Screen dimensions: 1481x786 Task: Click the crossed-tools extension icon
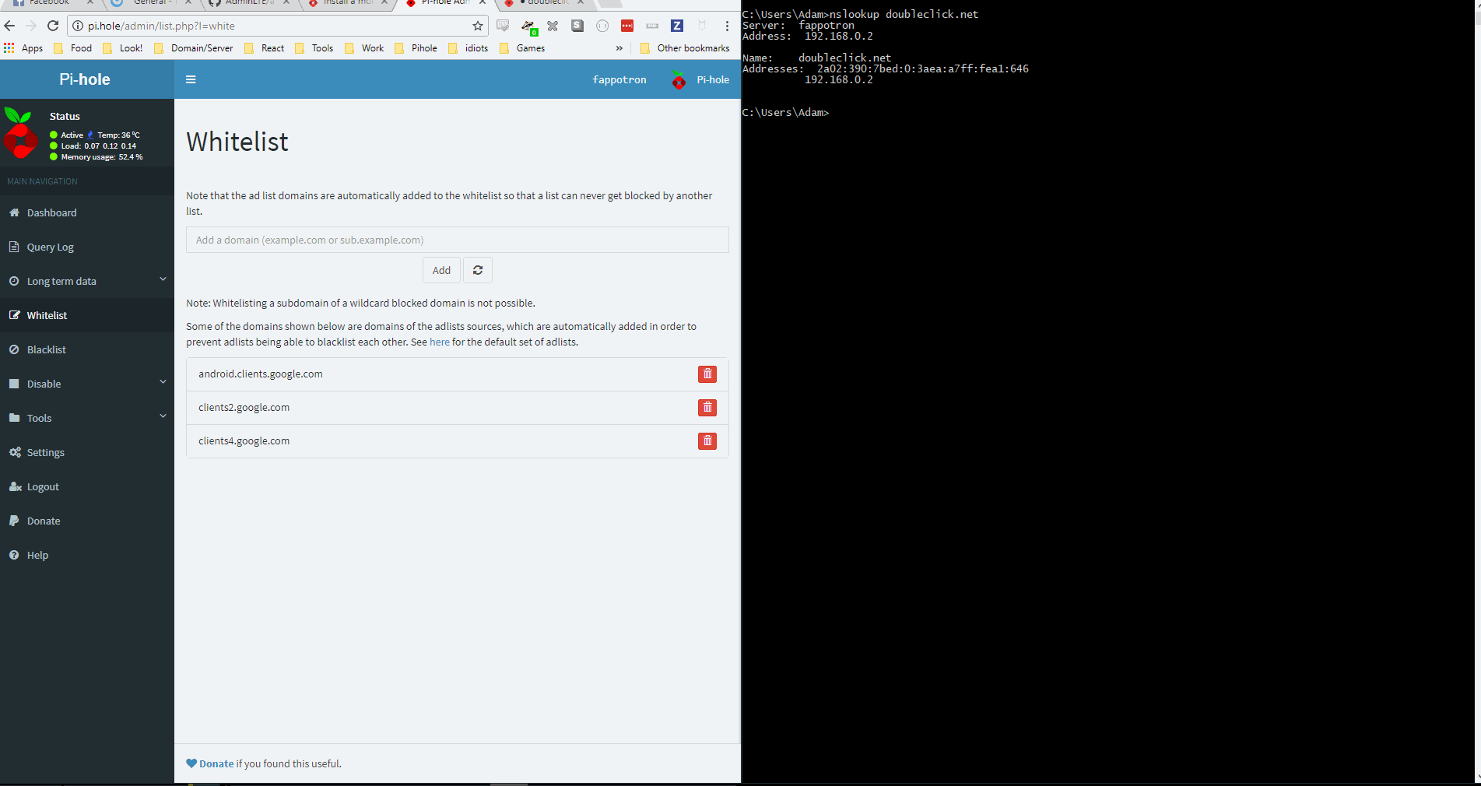coord(553,26)
